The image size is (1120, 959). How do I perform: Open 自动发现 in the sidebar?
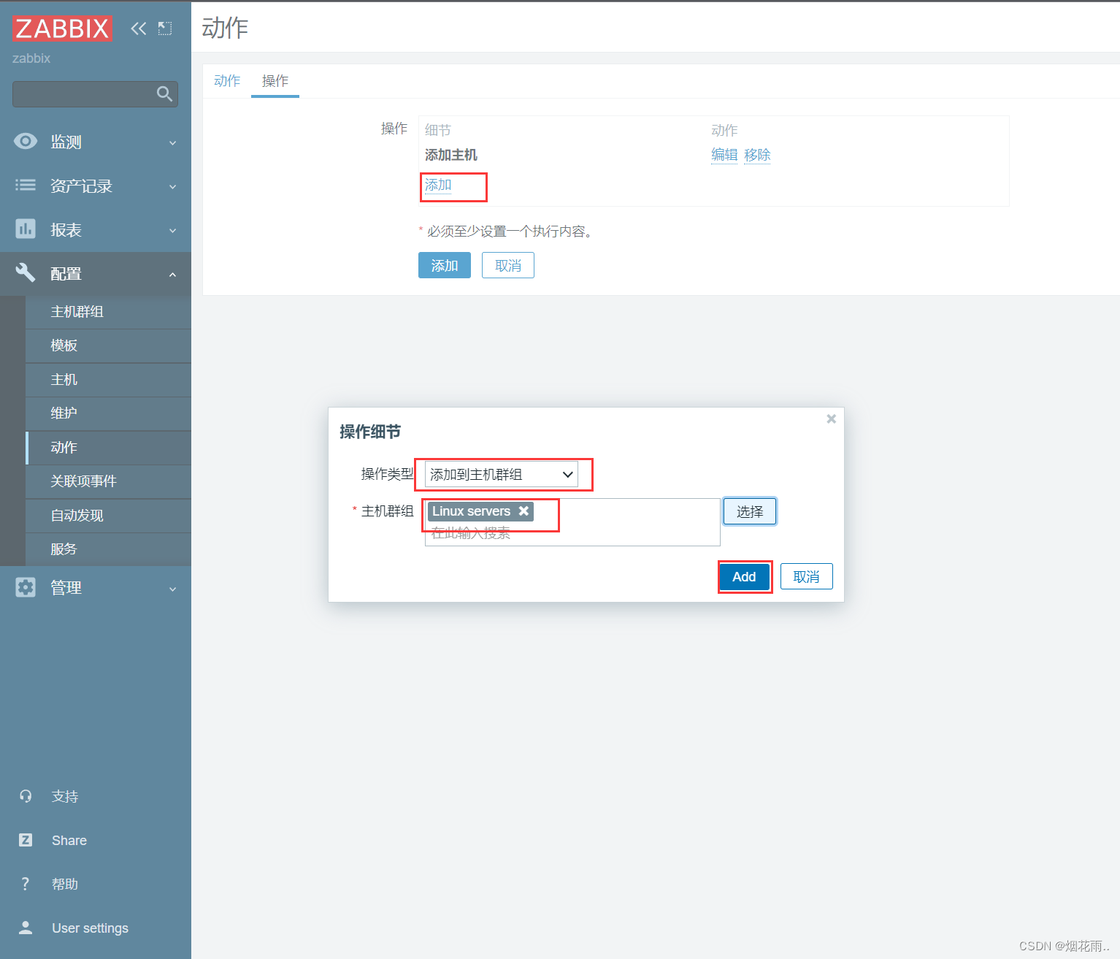(x=108, y=516)
